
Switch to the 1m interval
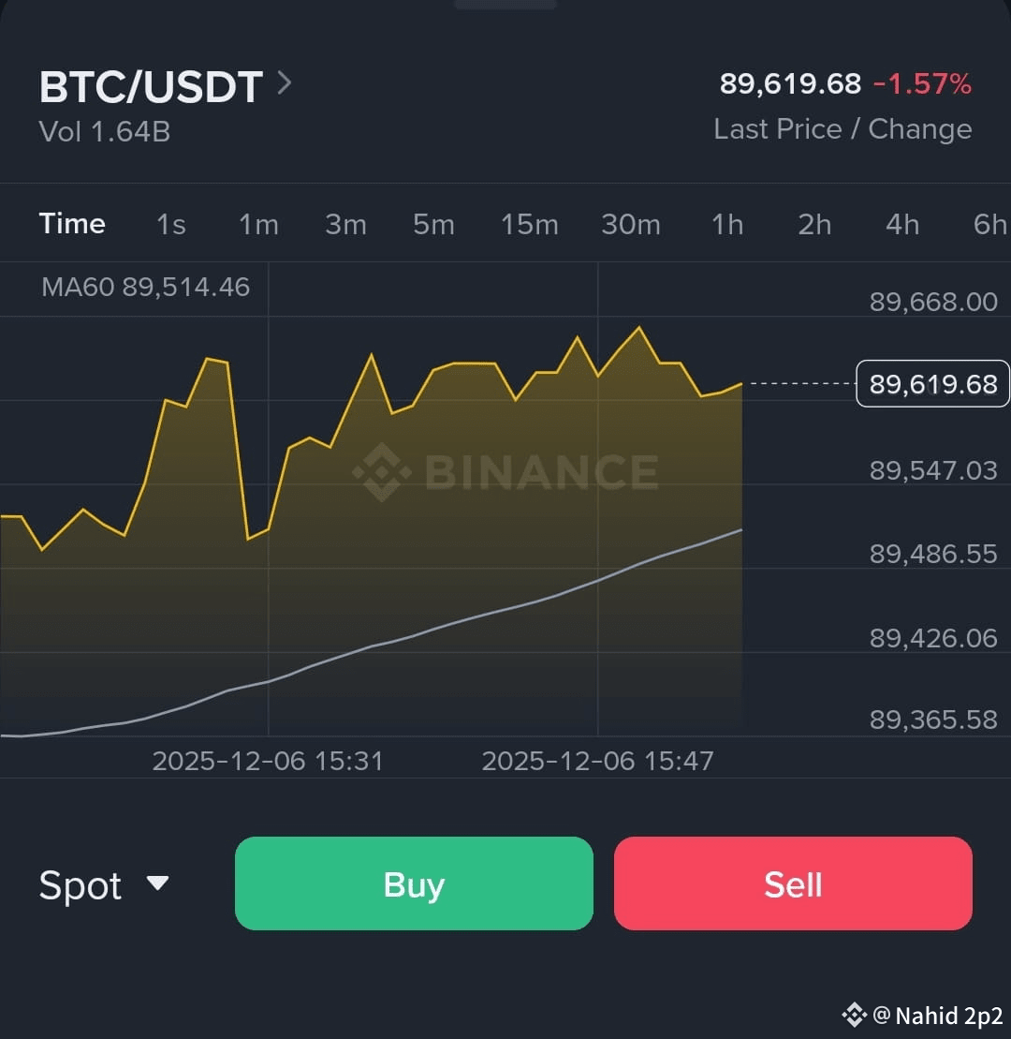(x=258, y=225)
